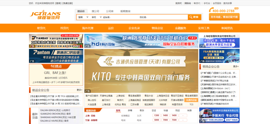The width and height of the screenshot is (270, 124).
Task: Click the 免费注册 register link
Action: coord(67,3)
